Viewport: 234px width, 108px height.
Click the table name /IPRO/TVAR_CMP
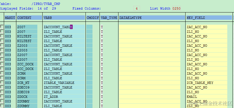(x=46, y=4)
